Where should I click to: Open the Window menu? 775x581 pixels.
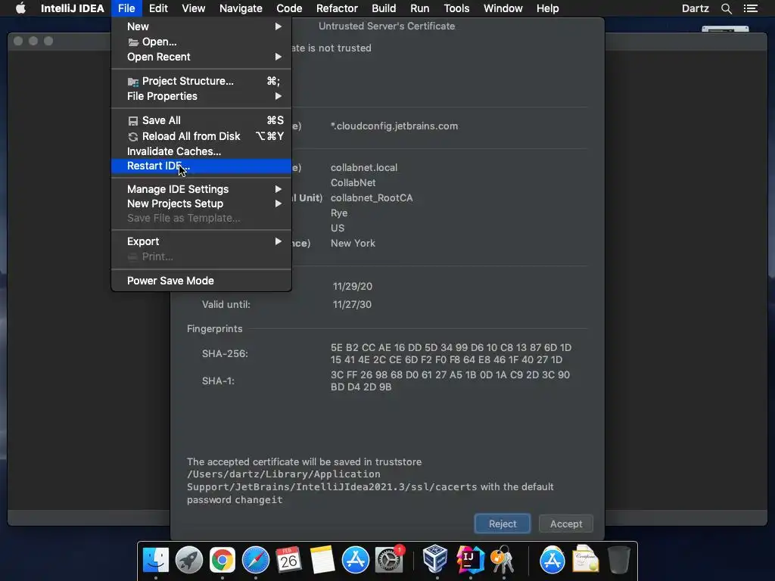[503, 8]
